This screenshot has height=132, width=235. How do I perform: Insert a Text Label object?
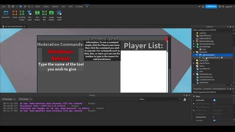29,15
